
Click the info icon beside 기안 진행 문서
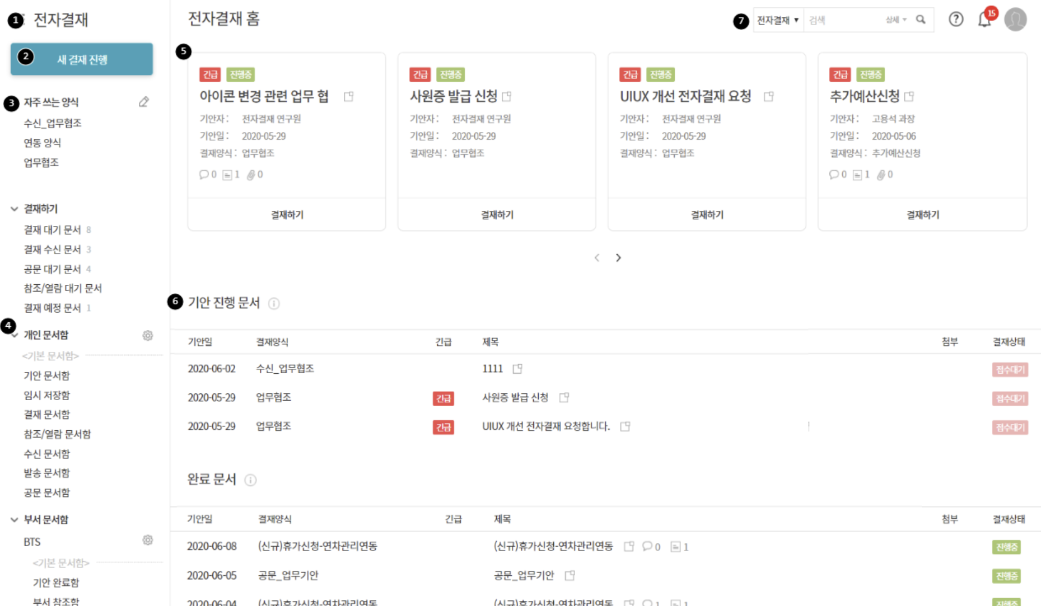(274, 303)
